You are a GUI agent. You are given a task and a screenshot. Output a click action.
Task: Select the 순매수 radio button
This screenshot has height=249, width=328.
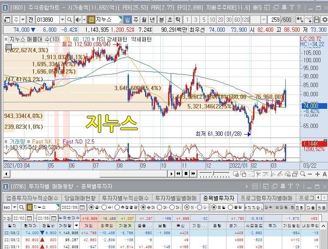click(x=143, y=207)
